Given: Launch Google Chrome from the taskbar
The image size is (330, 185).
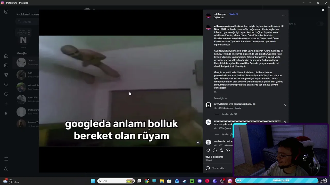Looking at the screenshot, I should coord(147,181).
